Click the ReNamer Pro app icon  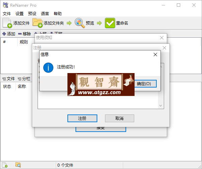(6, 5)
